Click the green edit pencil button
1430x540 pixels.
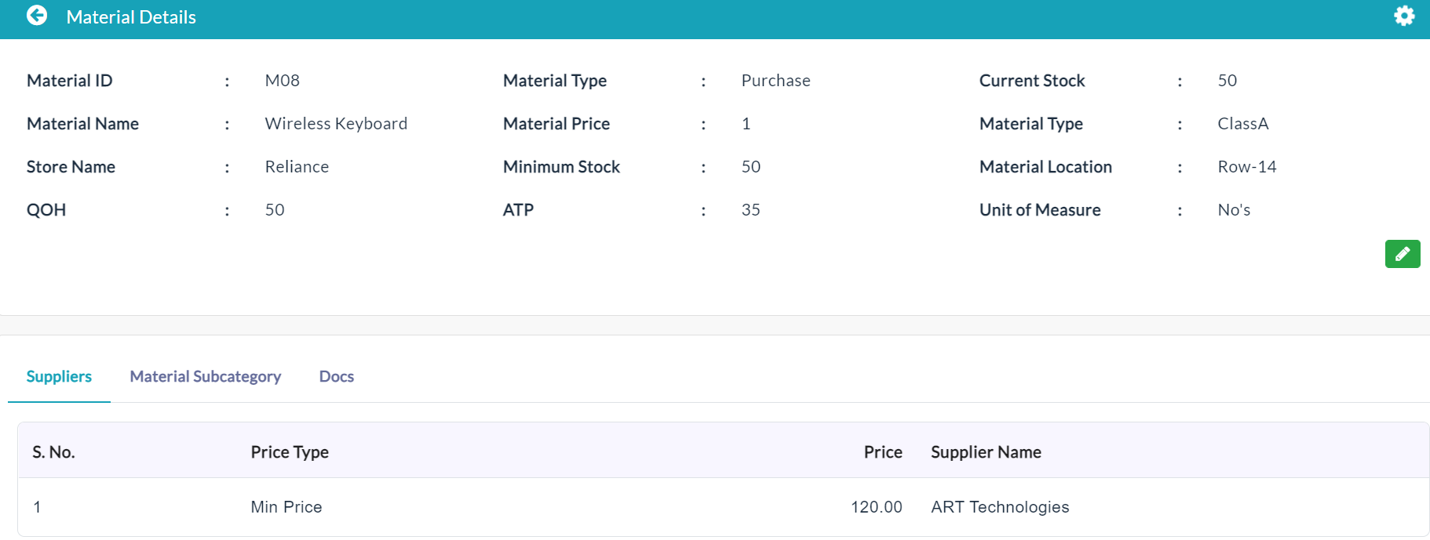coord(1403,254)
